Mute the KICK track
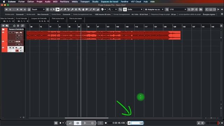This screenshot has height=126, width=224. 10,42
